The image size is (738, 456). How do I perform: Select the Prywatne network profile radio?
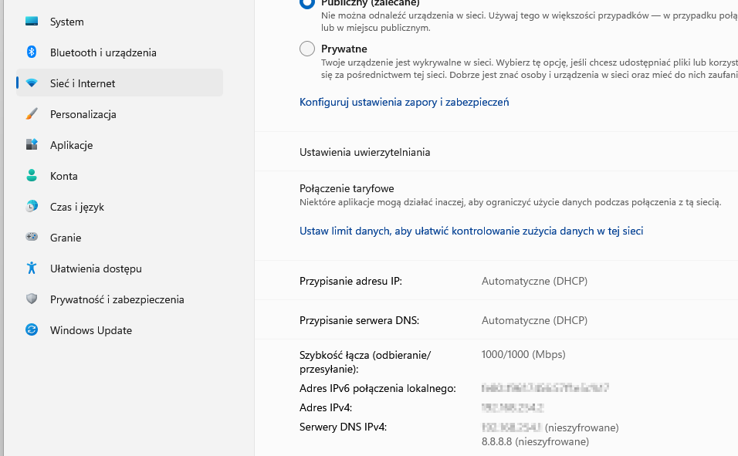click(306, 49)
